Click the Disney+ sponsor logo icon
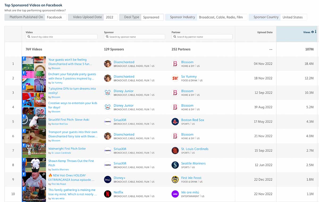 (x=108, y=179)
